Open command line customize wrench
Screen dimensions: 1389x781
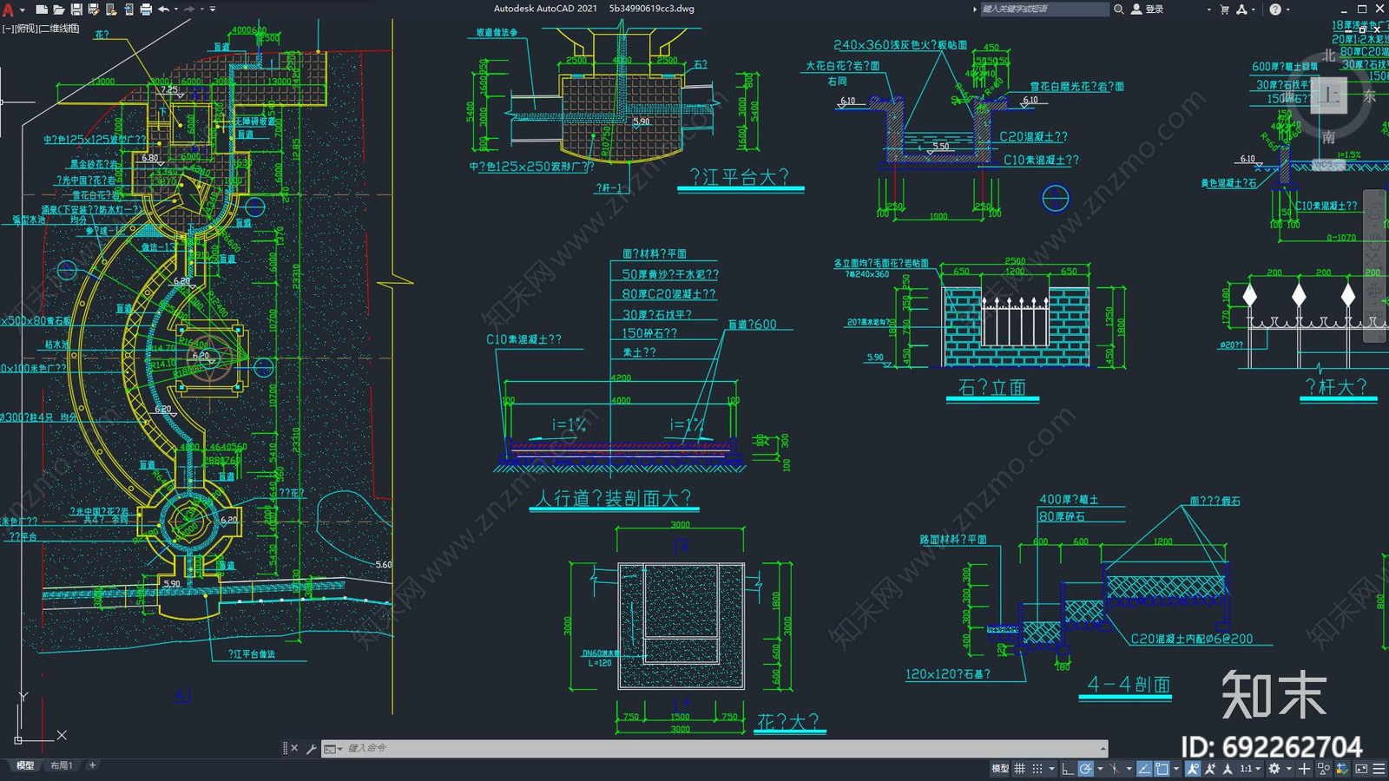coord(311,748)
